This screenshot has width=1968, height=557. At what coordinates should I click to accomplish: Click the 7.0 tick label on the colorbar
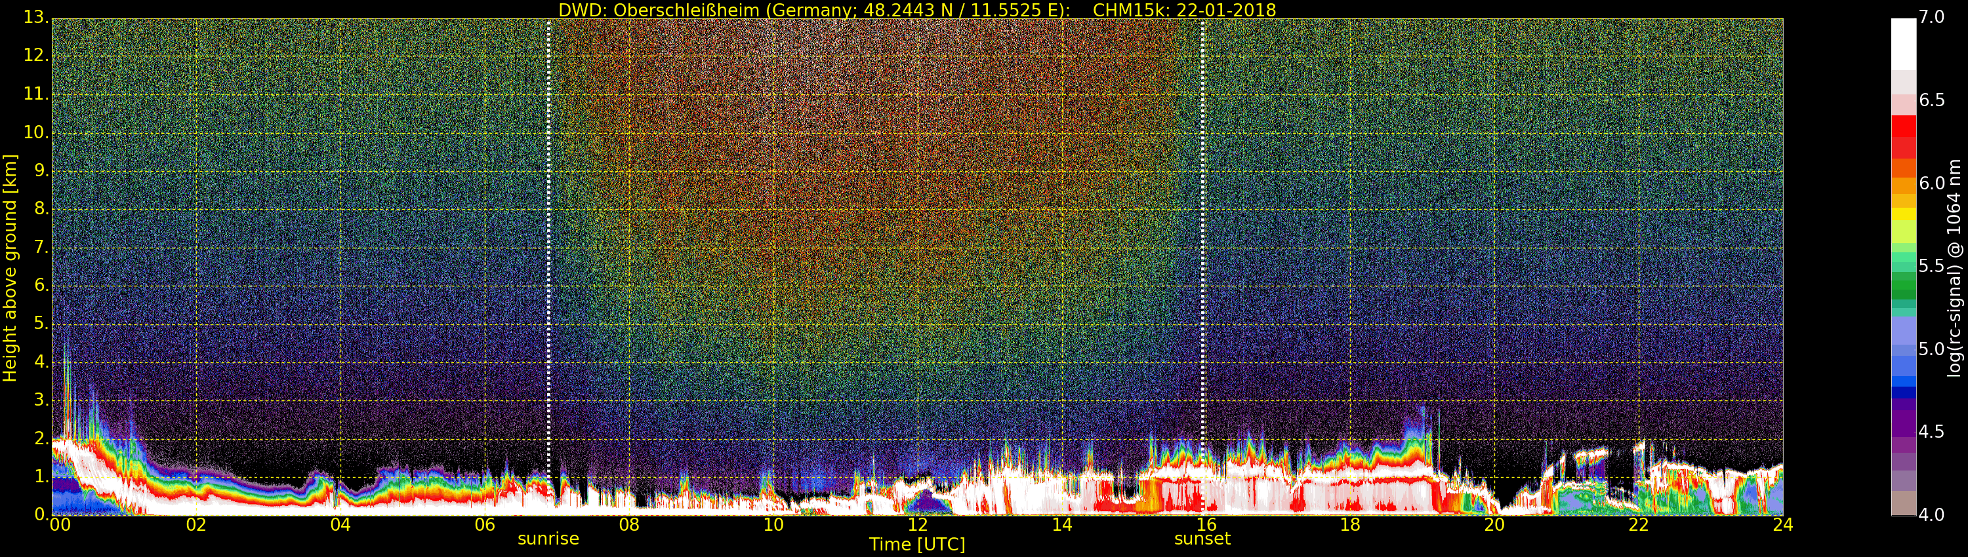(x=1931, y=18)
